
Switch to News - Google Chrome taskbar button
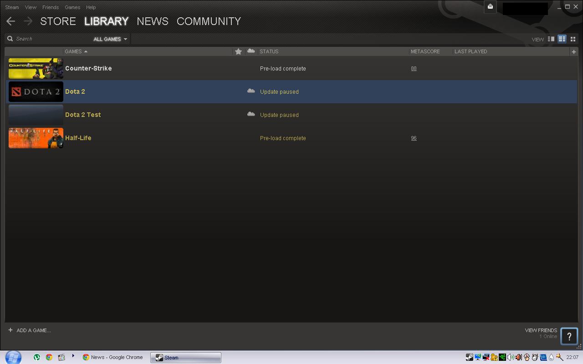[113, 357]
